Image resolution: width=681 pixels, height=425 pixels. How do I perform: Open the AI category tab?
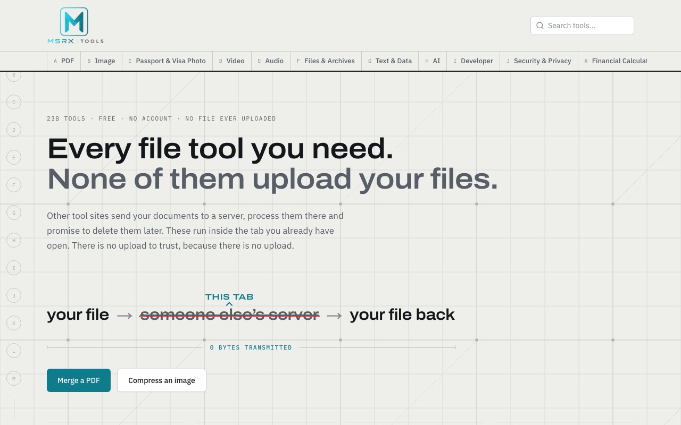[x=433, y=61]
